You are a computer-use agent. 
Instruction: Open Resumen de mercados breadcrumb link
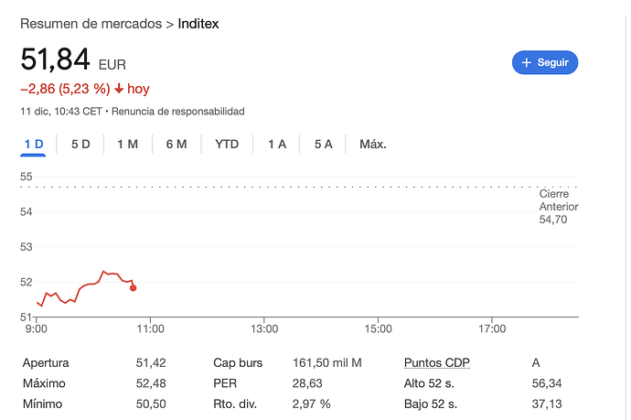click(x=91, y=24)
